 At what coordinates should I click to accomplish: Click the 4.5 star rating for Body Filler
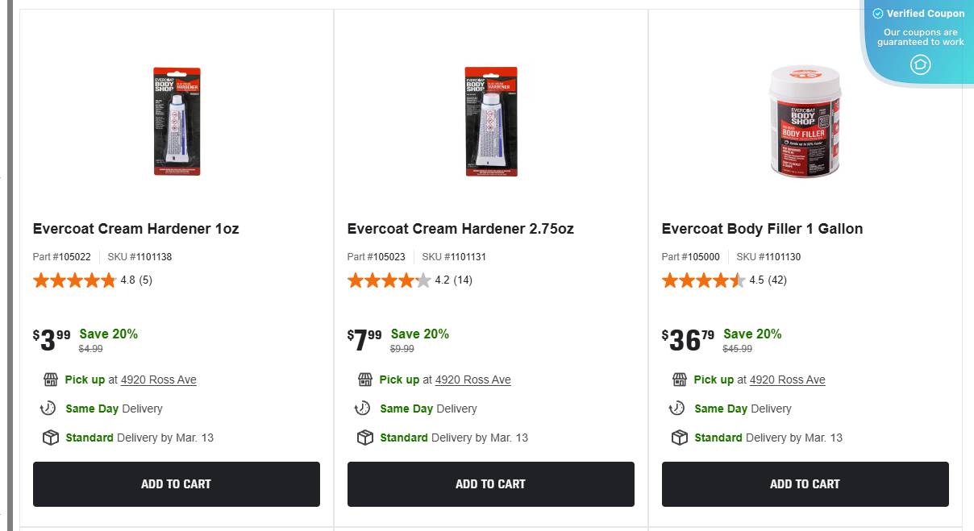coord(703,280)
